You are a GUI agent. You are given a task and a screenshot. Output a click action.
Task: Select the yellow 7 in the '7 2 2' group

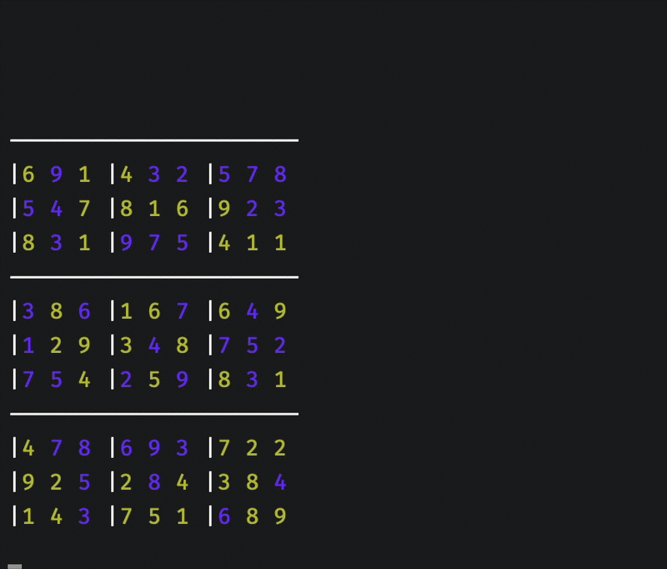[224, 448]
